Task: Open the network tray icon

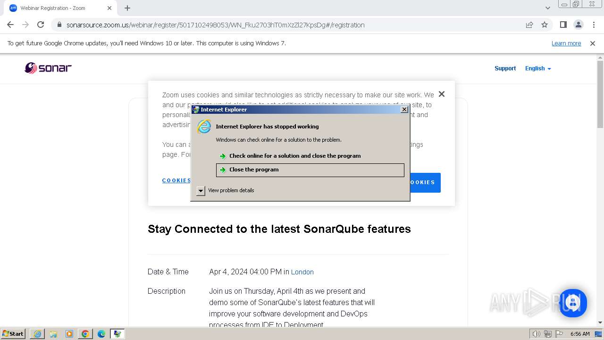Action: pyautogui.click(x=548, y=334)
